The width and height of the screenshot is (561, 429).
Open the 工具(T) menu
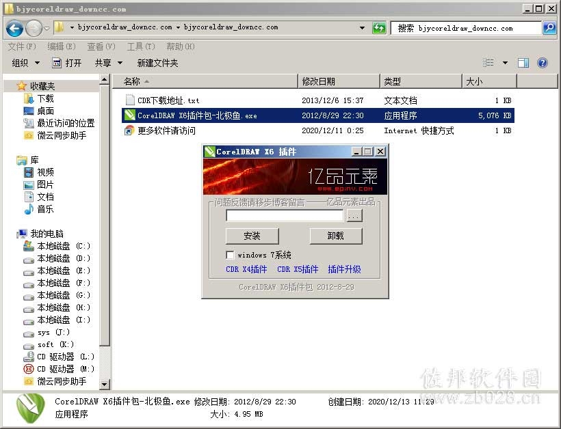click(x=141, y=46)
